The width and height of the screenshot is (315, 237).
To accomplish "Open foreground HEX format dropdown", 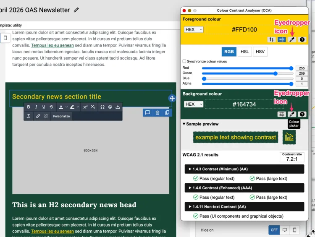I will pos(194,29).
